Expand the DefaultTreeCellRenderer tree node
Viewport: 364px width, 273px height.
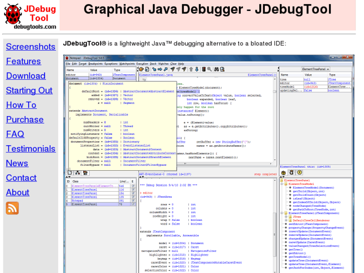pyautogui.click(x=286, y=220)
